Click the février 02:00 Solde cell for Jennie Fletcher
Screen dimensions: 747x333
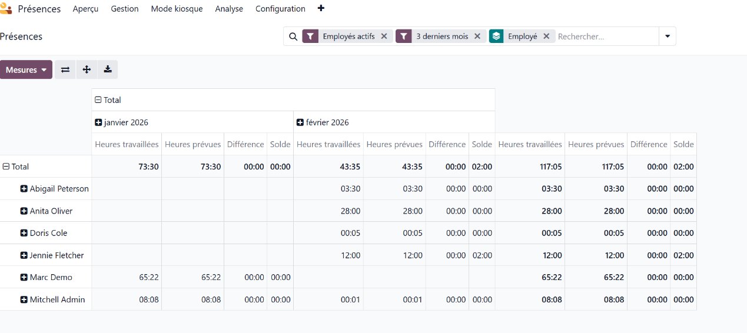[x=482, y=255]
